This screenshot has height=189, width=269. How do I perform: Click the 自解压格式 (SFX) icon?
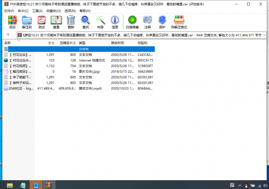click(179, 22)
